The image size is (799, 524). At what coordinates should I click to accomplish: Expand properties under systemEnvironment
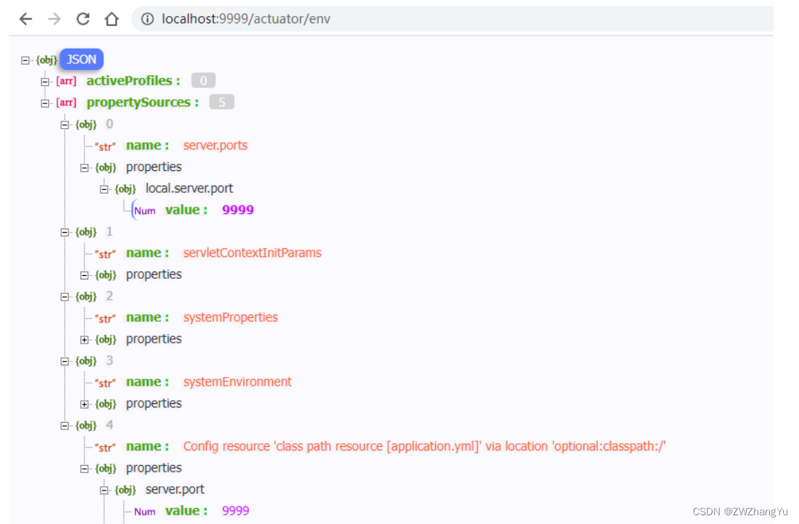(x=86, y=403)
